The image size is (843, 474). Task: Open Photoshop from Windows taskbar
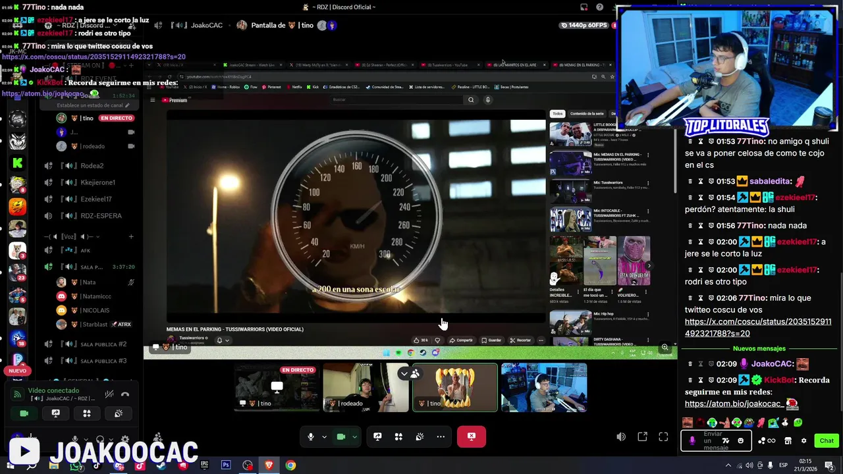(226, 465)
